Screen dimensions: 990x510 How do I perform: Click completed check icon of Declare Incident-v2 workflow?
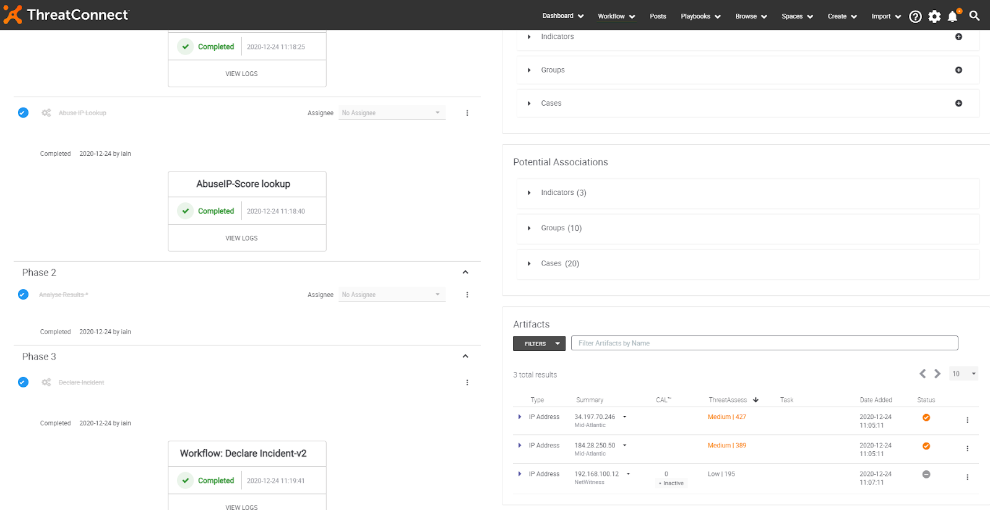pos(186,480)
